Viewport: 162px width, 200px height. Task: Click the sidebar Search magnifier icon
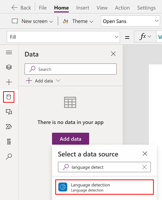click(x=9, y=157)
